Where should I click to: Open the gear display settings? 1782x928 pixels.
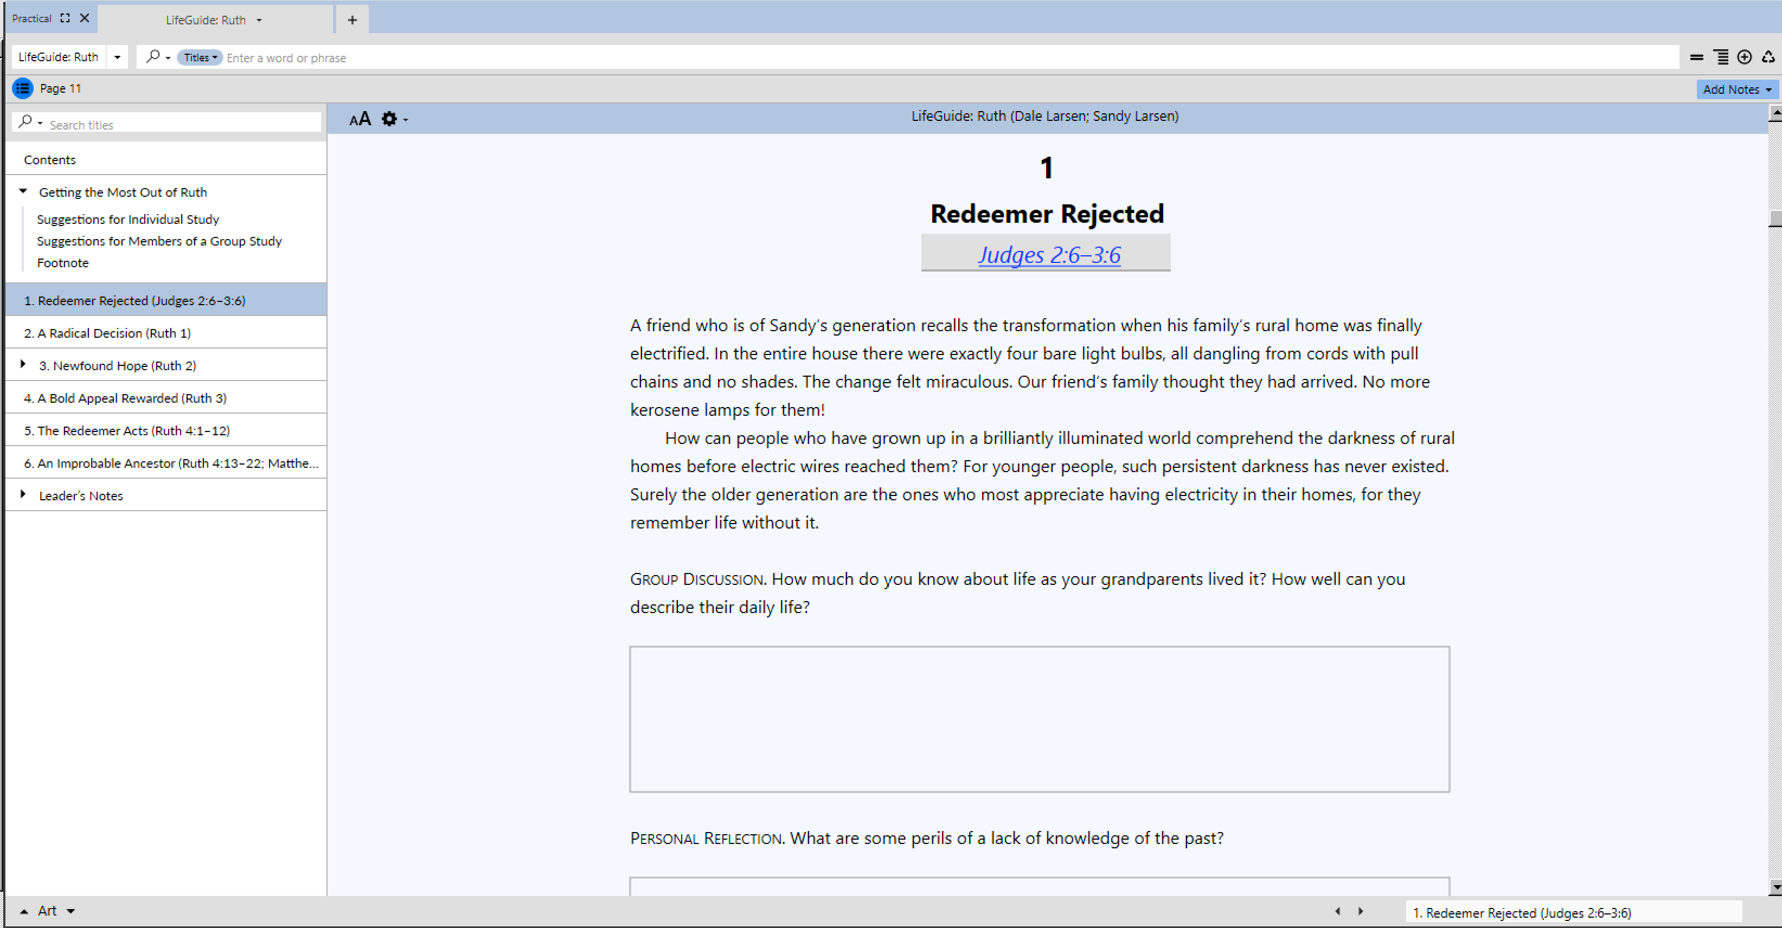[x=390, y=119]
